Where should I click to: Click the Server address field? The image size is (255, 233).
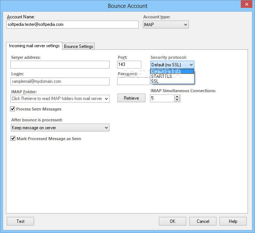click(x=60, y=65)
